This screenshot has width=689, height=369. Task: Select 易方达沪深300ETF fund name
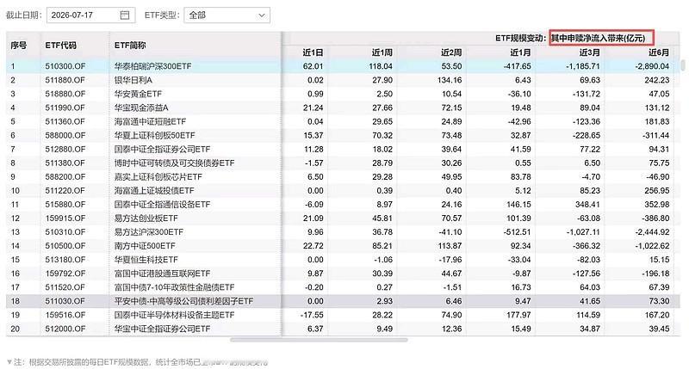click(149, 232)
